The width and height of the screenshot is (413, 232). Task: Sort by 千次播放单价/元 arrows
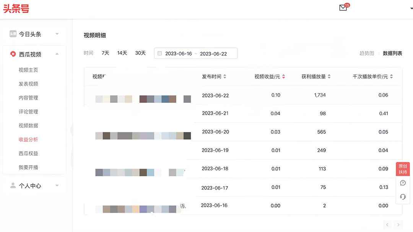(x=392, y=76)
